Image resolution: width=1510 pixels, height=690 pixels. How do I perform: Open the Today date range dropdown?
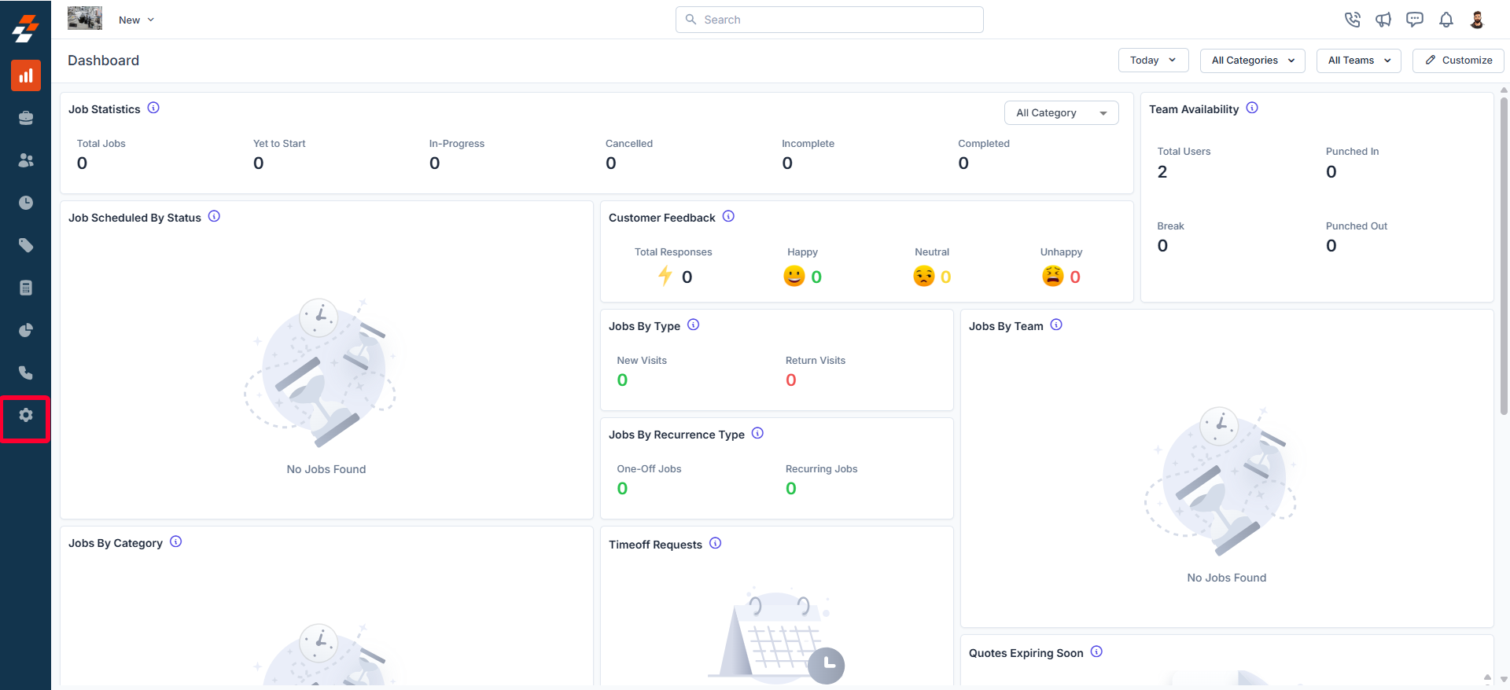pyautogui.click(x=1153, y=61)
